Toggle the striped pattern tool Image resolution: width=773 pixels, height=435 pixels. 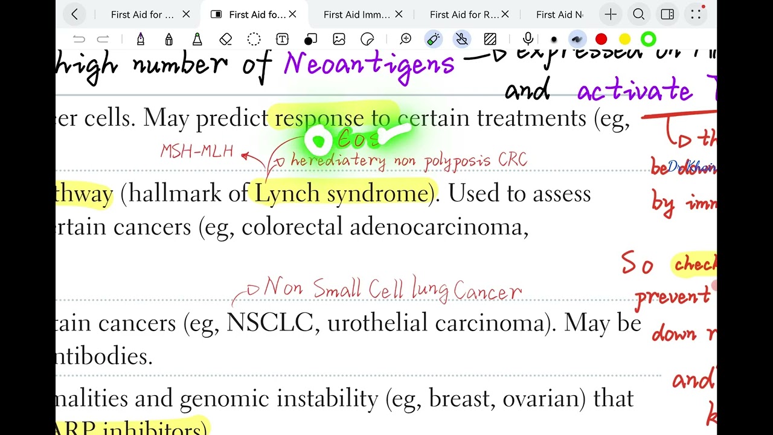[x=490, y=39]
